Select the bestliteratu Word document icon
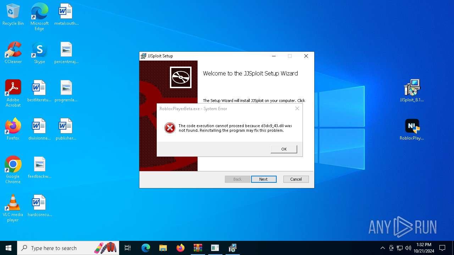The width and height of the screenshot is (454, 255). coord(39,91)
